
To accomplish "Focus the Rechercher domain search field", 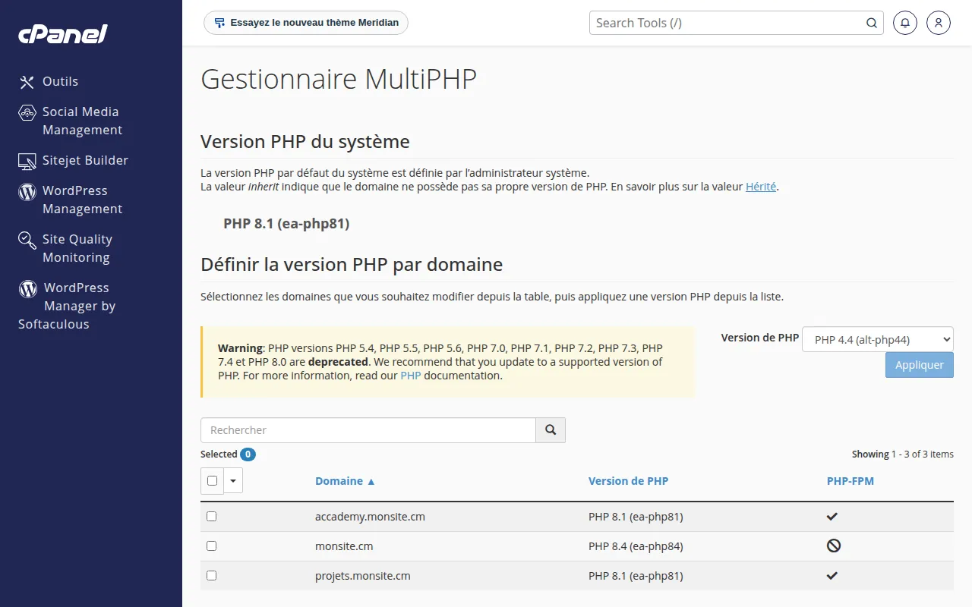I will [368, 430].
